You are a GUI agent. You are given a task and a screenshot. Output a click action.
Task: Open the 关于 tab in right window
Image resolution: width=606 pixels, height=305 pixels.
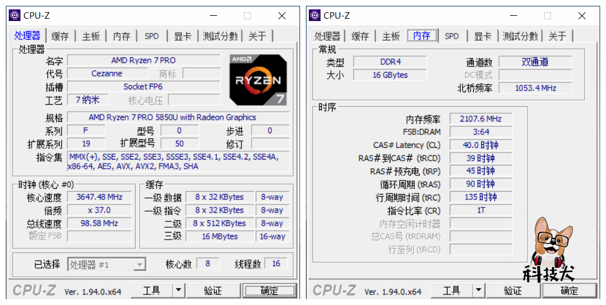pos(557,36)
